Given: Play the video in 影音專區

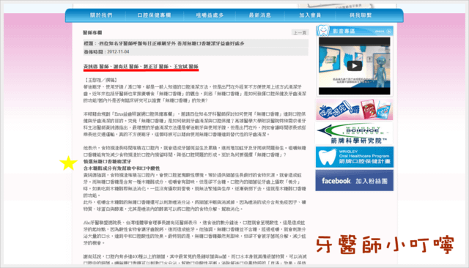Looking at the screenshot, I should pos(355,66).
